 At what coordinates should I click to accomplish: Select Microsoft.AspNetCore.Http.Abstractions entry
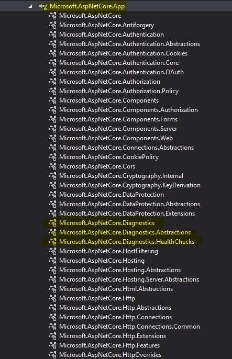[115, 308]
